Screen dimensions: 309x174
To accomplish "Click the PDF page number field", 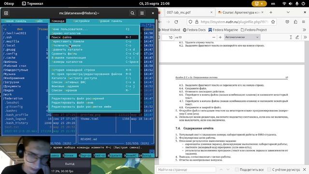I will (x=168, y=37).
